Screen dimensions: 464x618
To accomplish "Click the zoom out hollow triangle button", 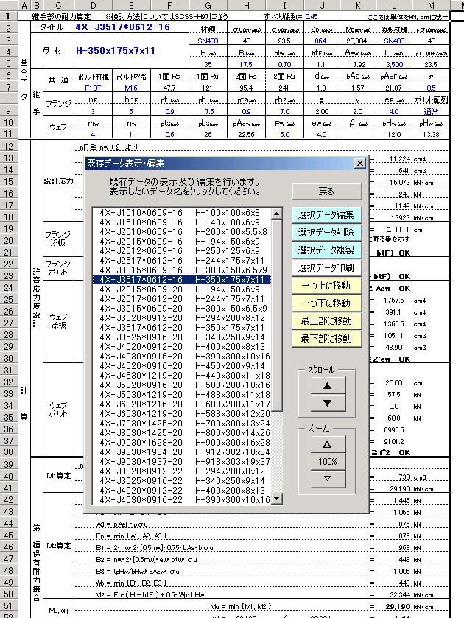I will coord(327,479).
